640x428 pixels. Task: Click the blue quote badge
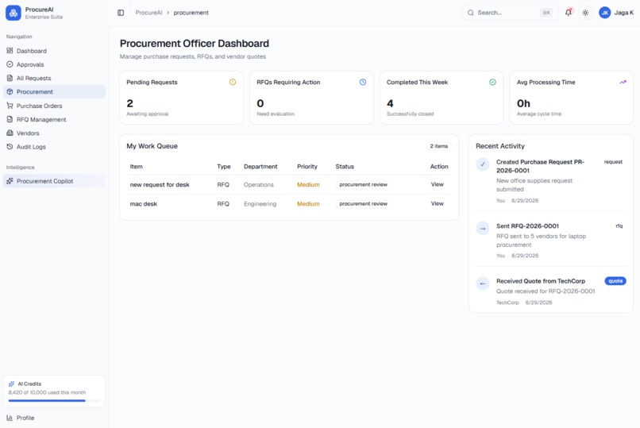click(615, 281)
